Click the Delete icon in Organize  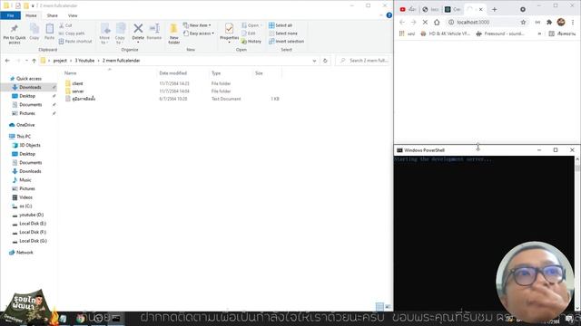[x=138, y=28]
